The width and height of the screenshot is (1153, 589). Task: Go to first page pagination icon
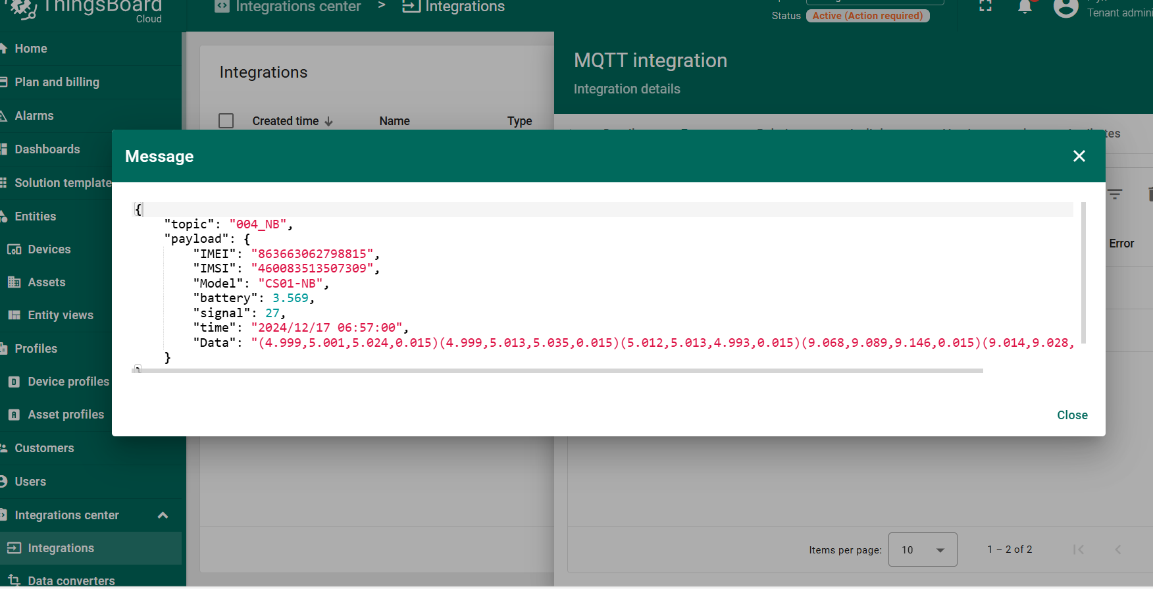point(1078,550)
